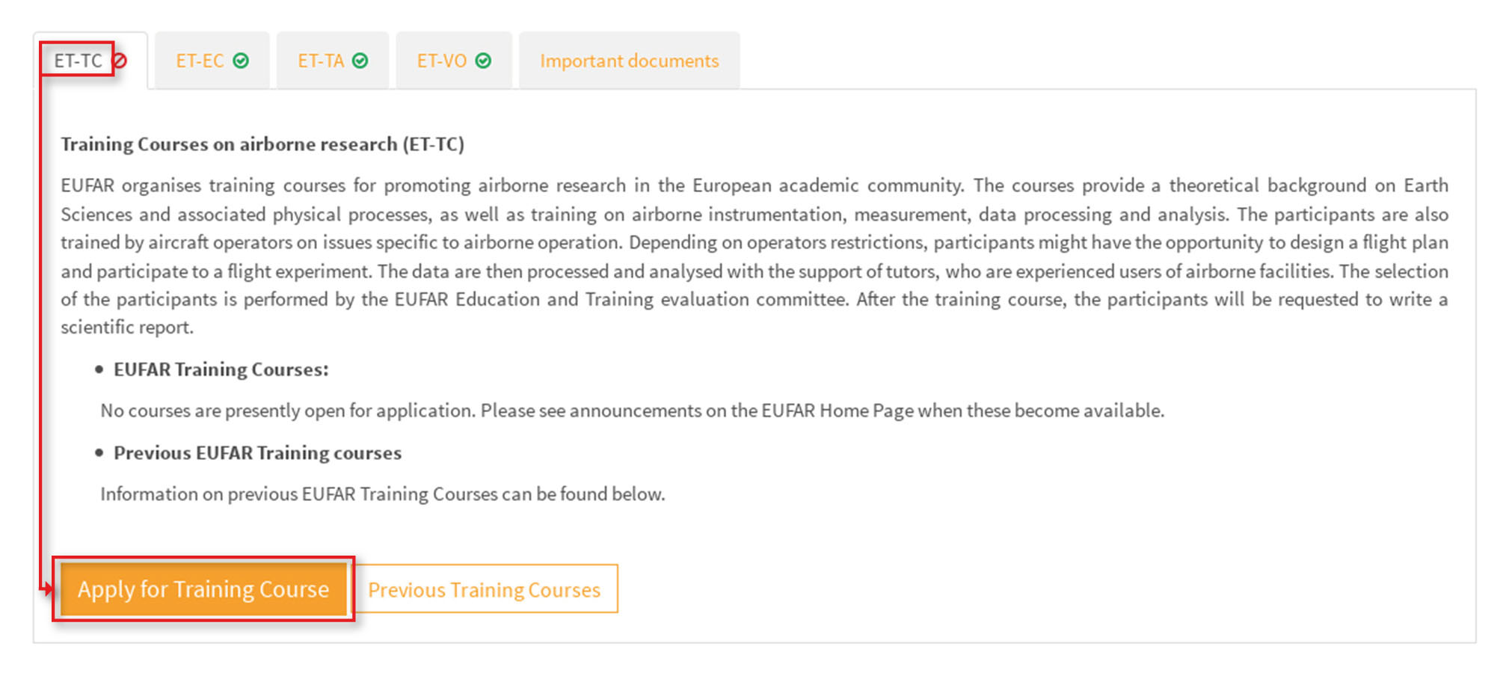Click the bullet dot before 'EUFAR Training Courses:'
Viewport: 1509px width, 676px height.
click(x=99, y=369)
